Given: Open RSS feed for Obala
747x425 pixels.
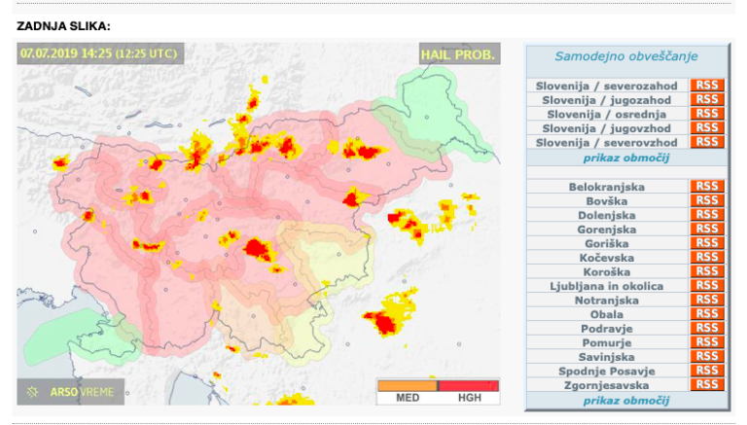Looking at the screenshot, I should 707,314.
